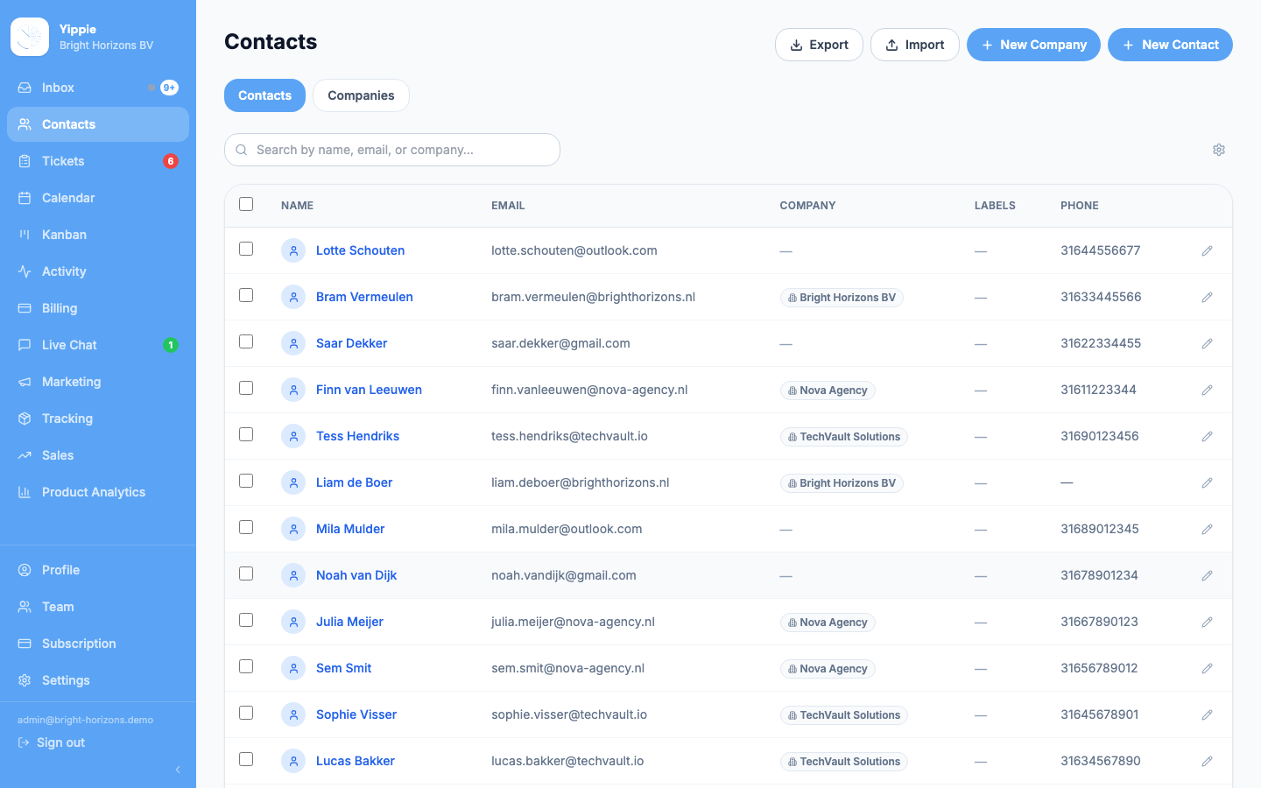Tick the Saar Dekker checkbox
This screenshot has width=1261, height=788.
coord(246,341)
